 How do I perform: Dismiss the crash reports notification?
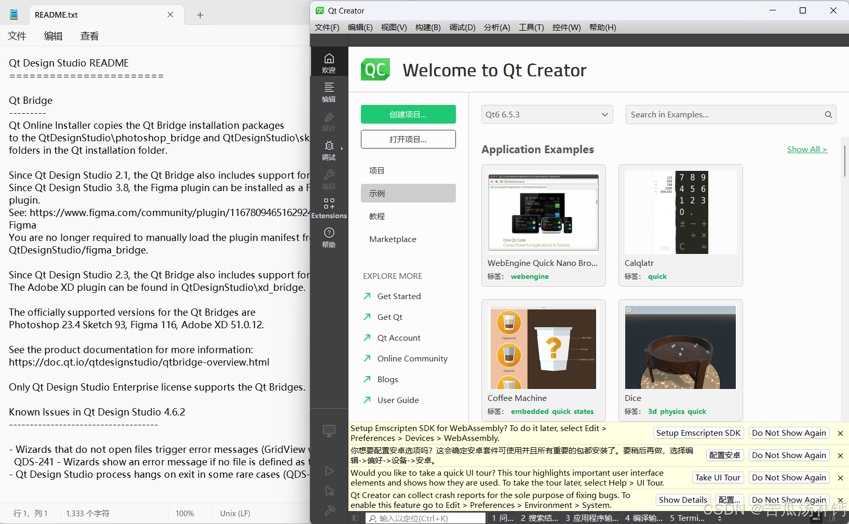point(840,500)
